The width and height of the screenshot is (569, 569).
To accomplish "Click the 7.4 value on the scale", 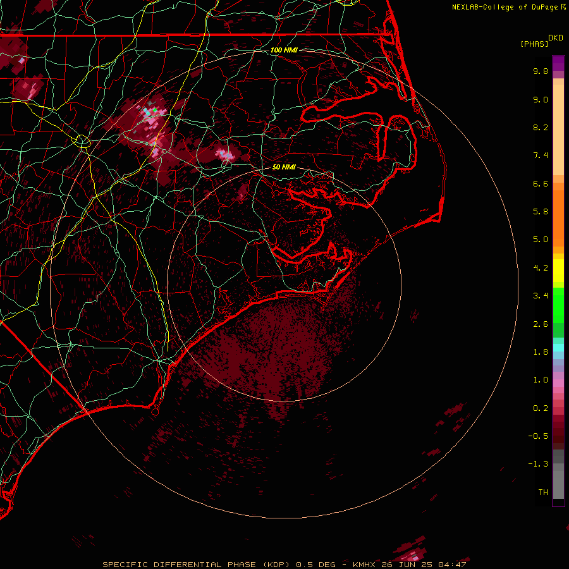I will click(x=541, y=156).
